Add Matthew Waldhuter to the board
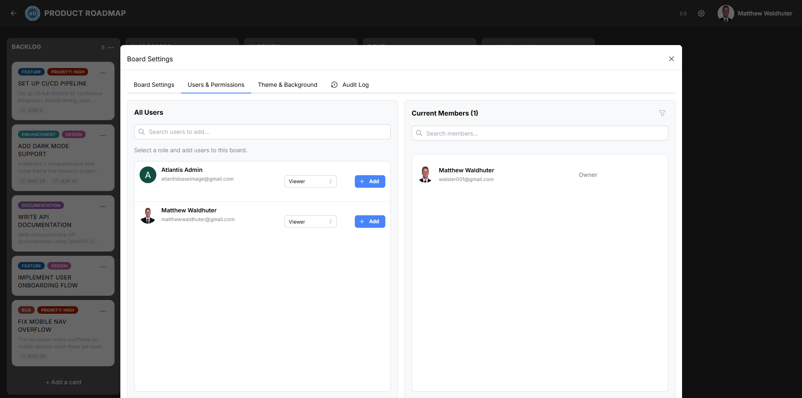The height and width of the screenshot is (398, 802). (370, 222)
